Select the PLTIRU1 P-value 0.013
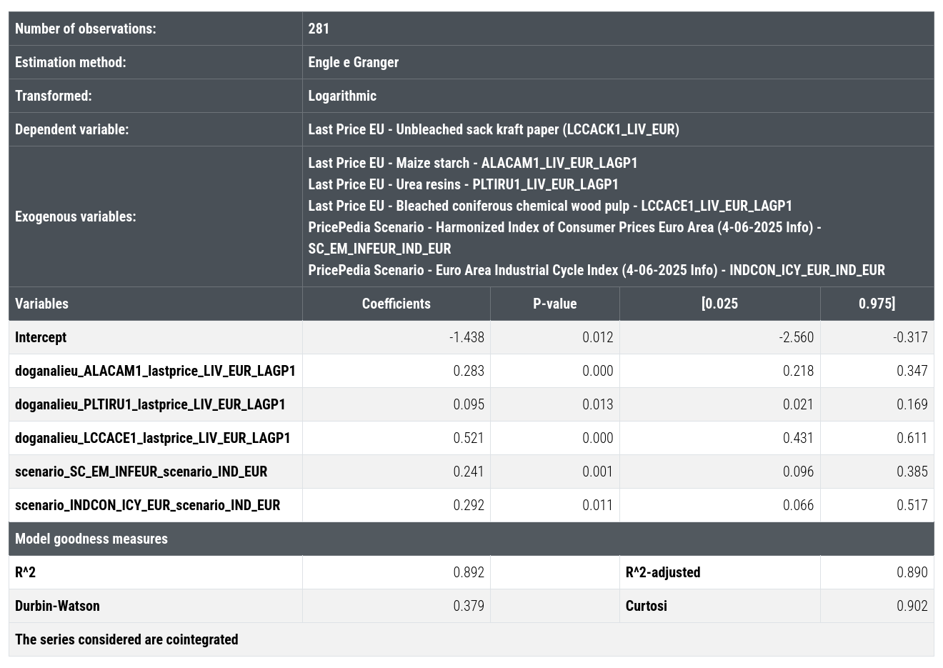This screenshot has height=668, width=943. [597, 404]
